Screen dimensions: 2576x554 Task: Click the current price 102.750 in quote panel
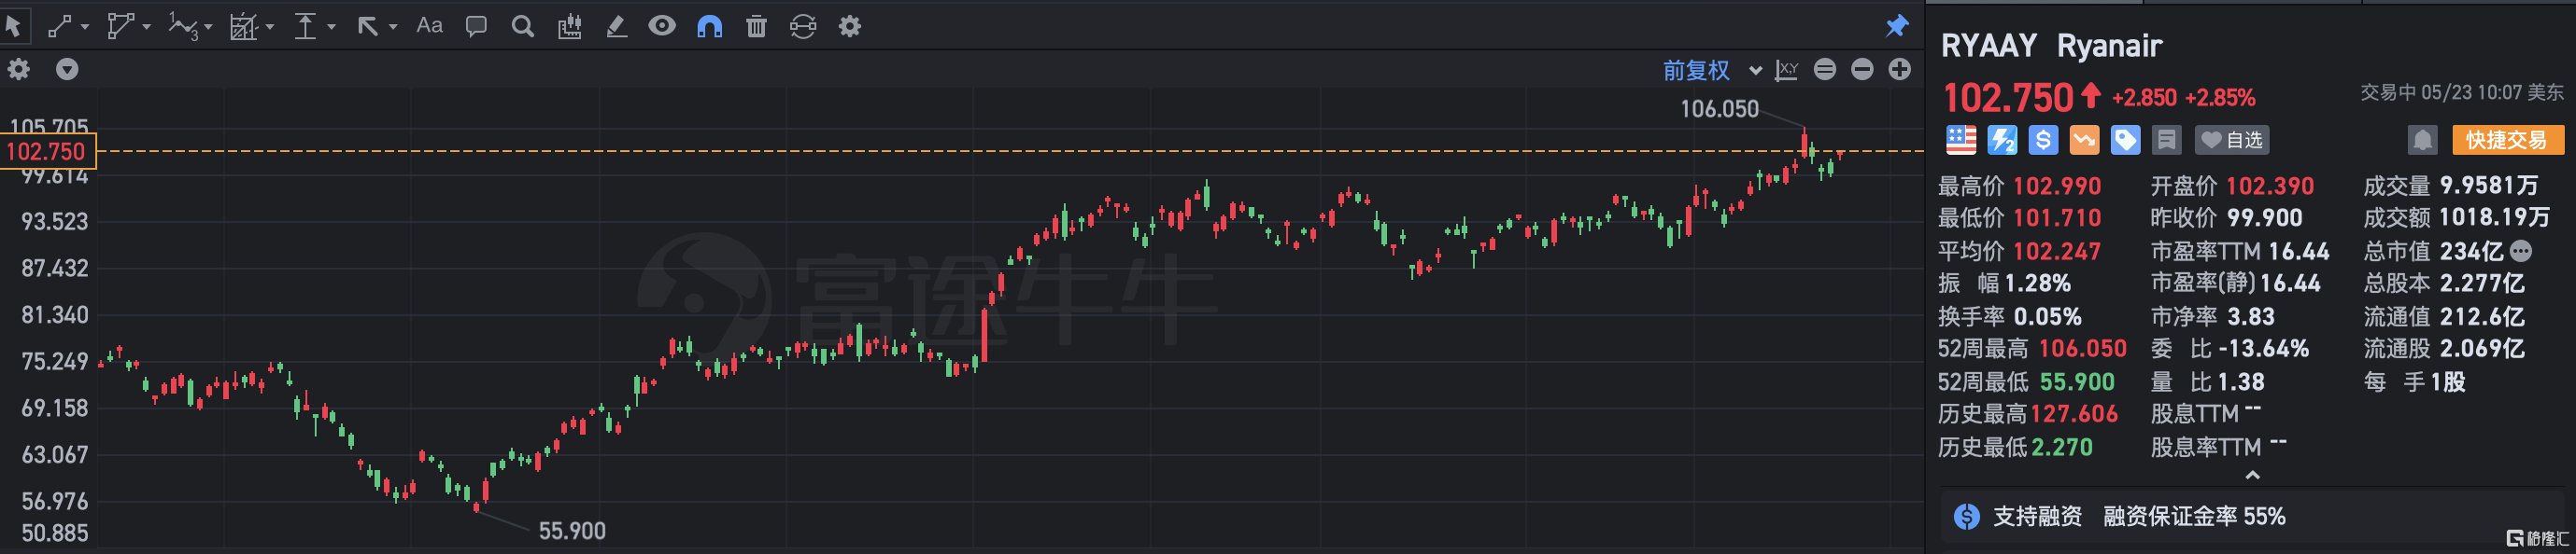[2008, 97]
